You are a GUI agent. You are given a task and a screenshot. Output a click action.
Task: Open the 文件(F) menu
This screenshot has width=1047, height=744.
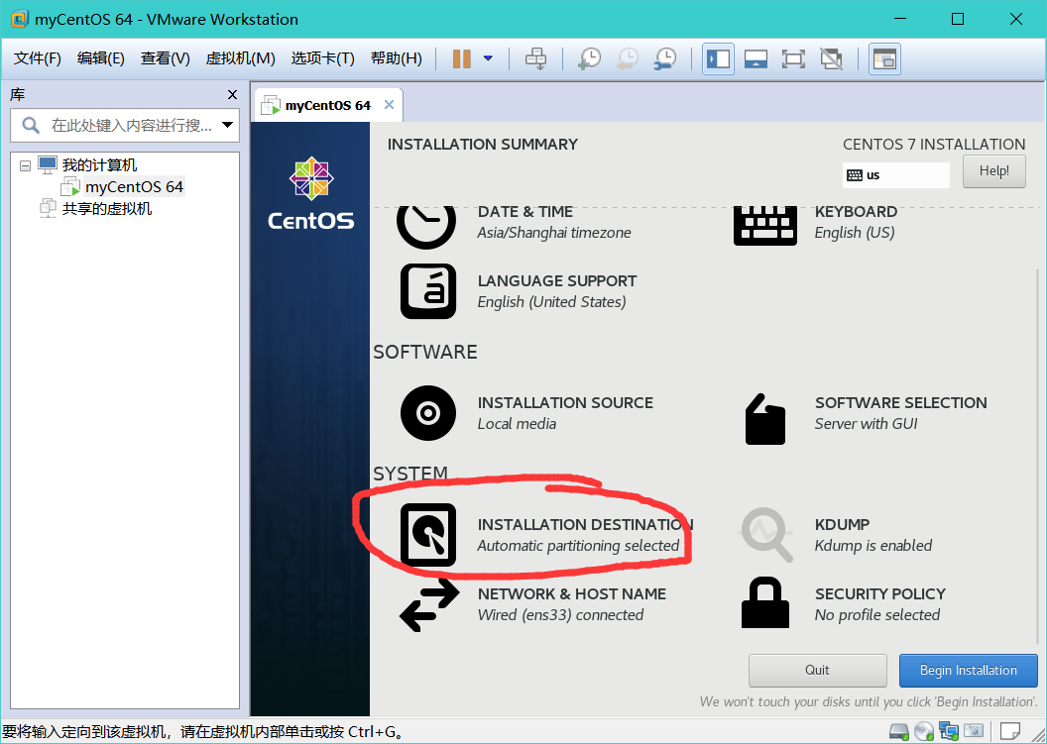pyautogui.click(x=38, y=58)
